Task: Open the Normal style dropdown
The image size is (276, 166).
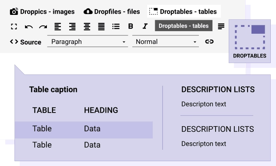Action: [x=166, y=42]
